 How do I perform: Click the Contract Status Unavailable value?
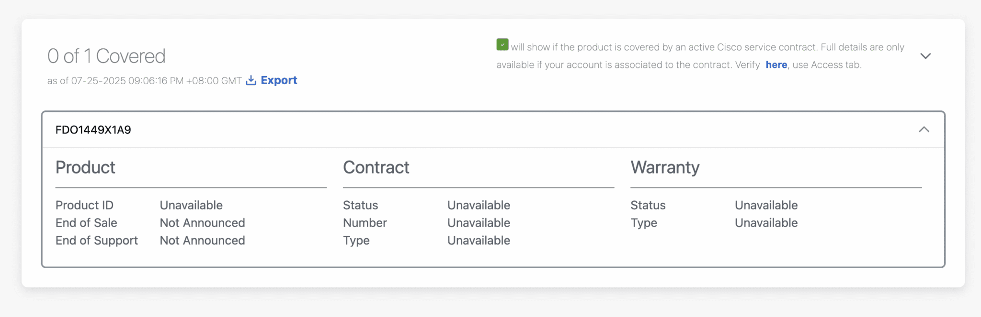tap(479, 205)
